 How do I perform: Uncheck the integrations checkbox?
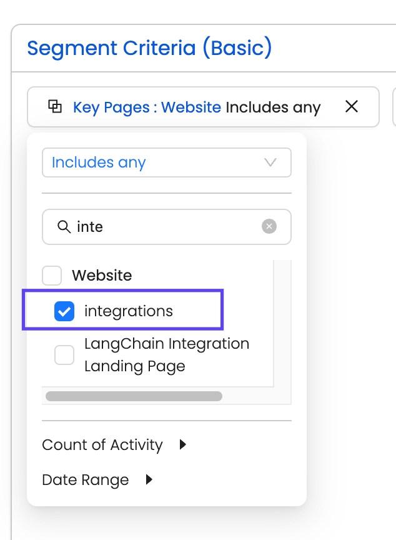[x=64, y=311]
